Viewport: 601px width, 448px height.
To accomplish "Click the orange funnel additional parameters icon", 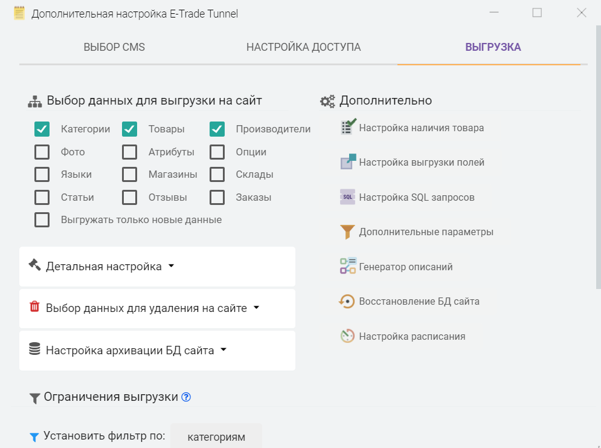I will (x=347, y=232).
